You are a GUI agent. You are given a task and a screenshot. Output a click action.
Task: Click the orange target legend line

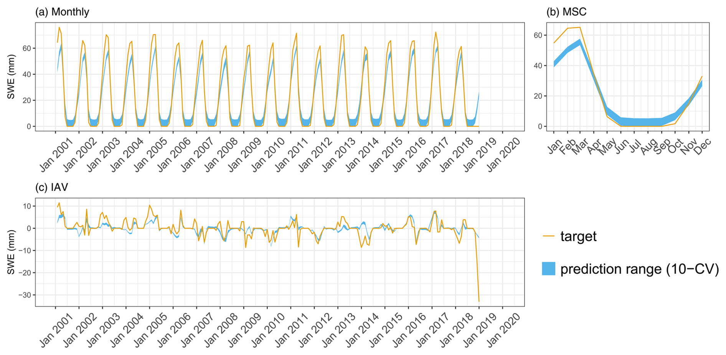pyautogui.click(x=548, y=236)
